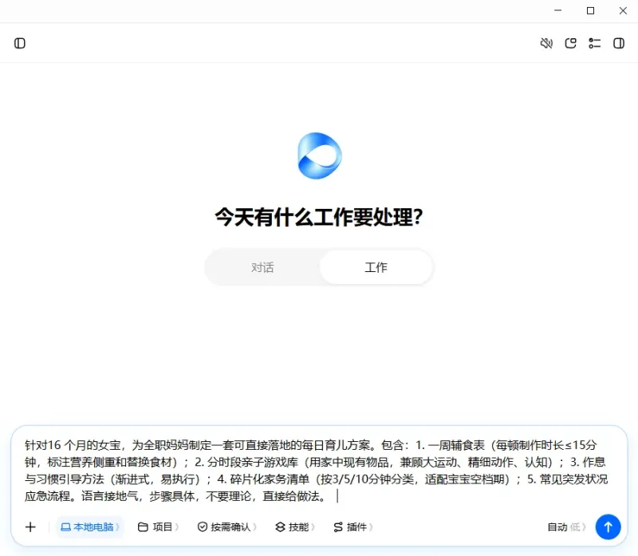Toggle the left sidebar panel icon
This screenshot has height=556, width=638.
coord(19,43)
